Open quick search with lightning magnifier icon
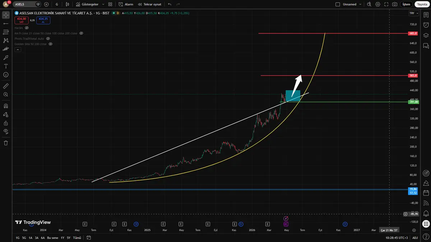Image resolution: width=431 pixels, height=242 pixels. coord(369,4)
